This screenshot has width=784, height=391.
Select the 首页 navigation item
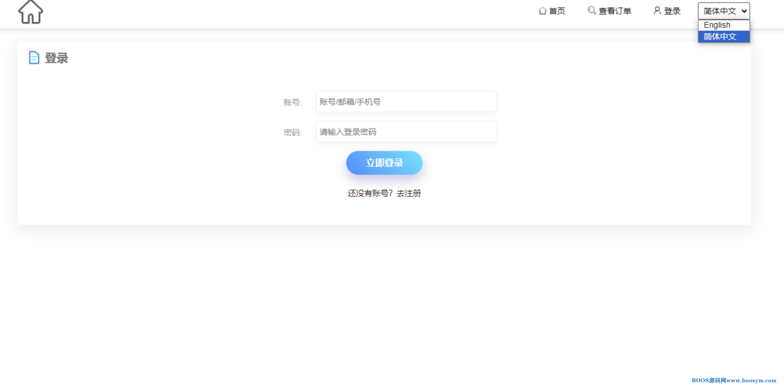point(556,11)
